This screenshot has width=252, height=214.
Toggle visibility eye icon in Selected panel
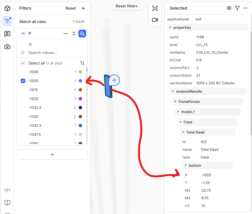(x=229, y=8)
